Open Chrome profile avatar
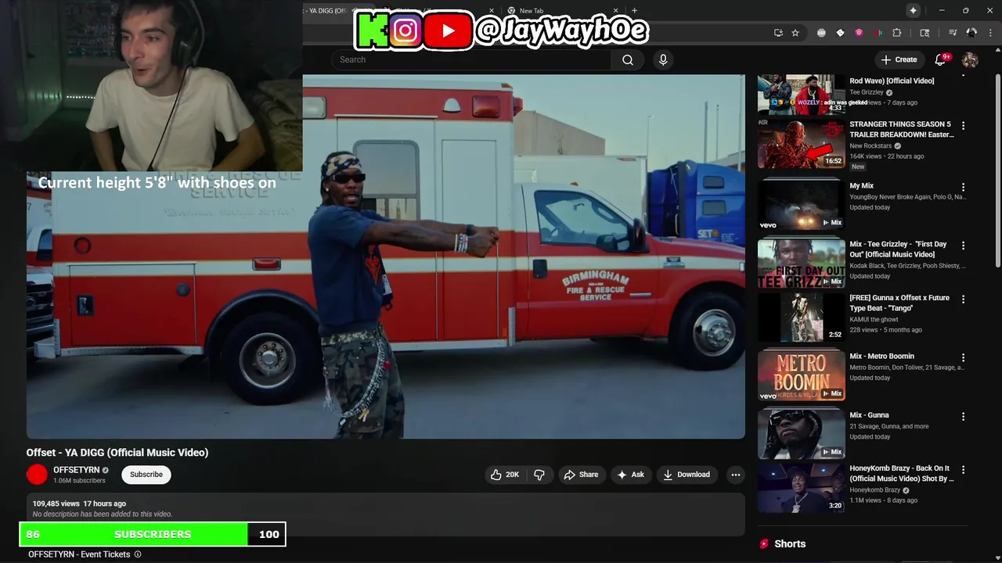The image size is (1002, 563). click(x=971, y=33)
